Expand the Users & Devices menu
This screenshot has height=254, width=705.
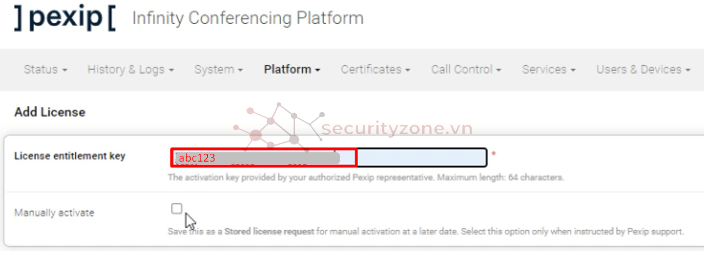[x=643, y=69]
